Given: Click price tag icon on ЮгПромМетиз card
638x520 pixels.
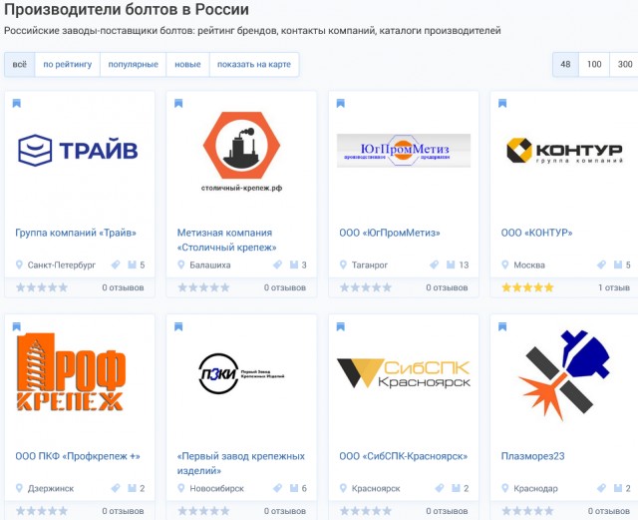Looking at the screenshot, I should tap(435, 264).
